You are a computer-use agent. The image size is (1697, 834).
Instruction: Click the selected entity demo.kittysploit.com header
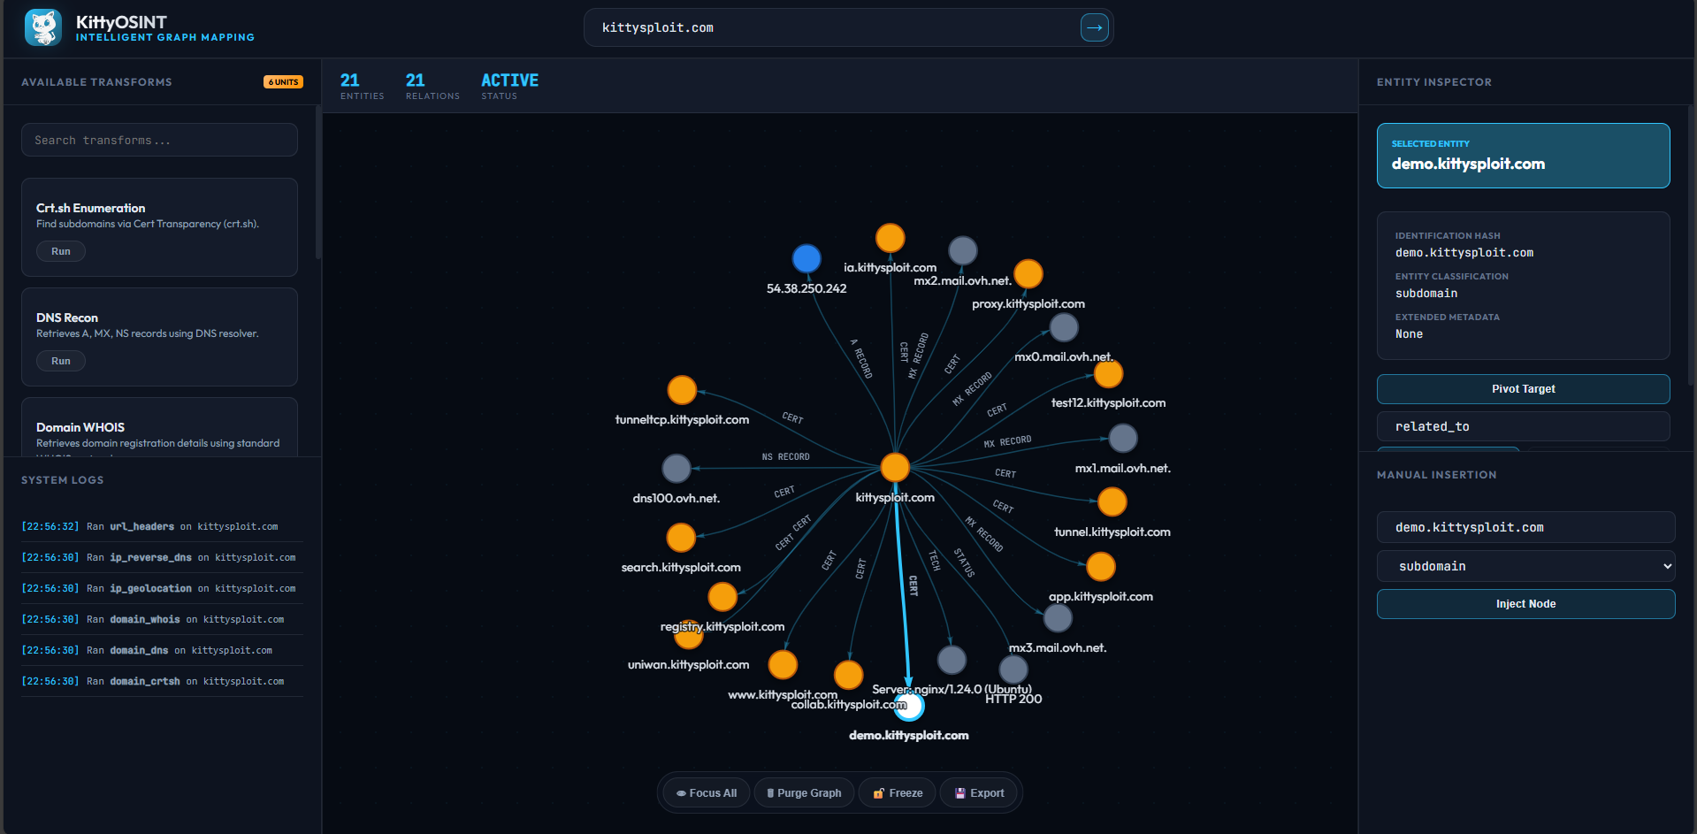pyautogui.click(x=1523, y=156)
